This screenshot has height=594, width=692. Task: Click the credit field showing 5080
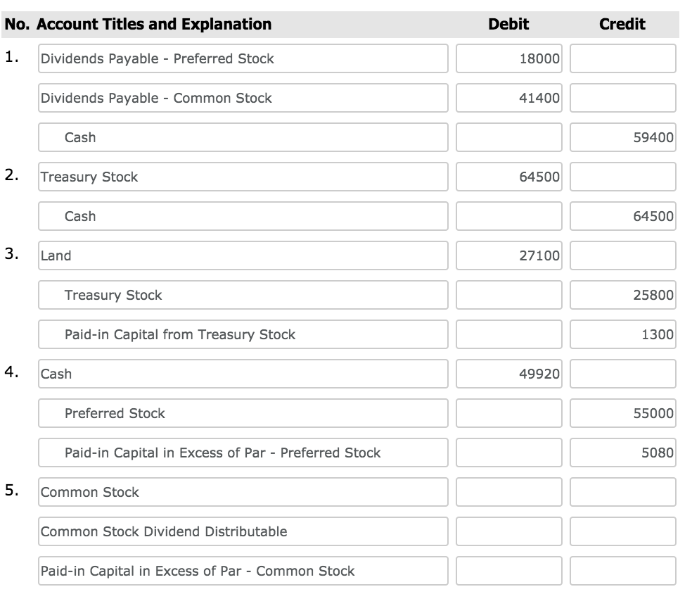click(622, 453)
